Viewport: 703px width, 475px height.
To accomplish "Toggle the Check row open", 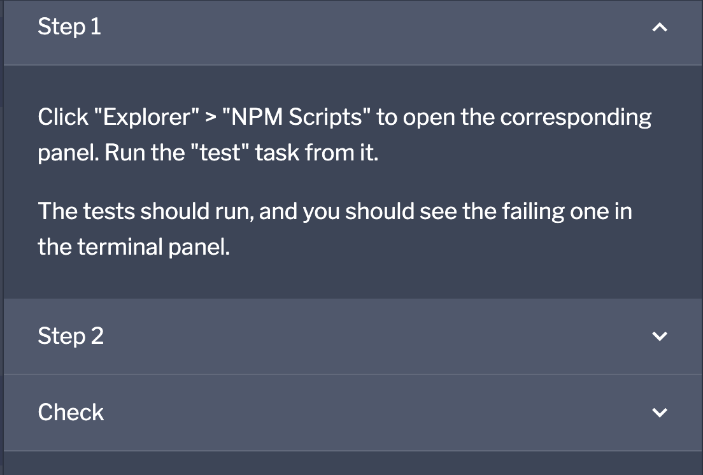I will (x=353, y=413).
